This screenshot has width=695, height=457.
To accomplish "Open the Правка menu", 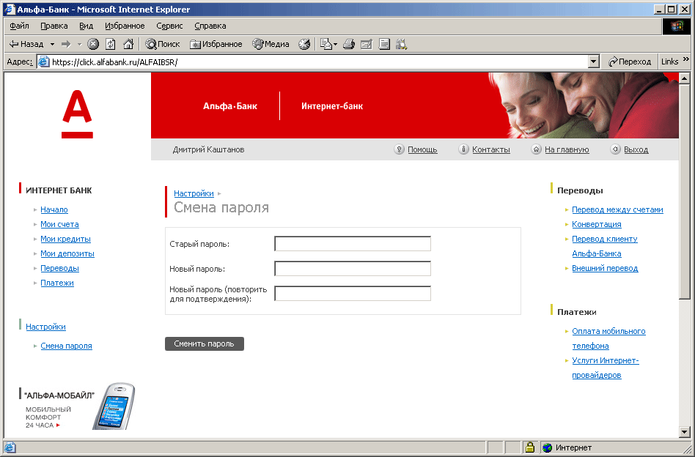I will [54, 26].
